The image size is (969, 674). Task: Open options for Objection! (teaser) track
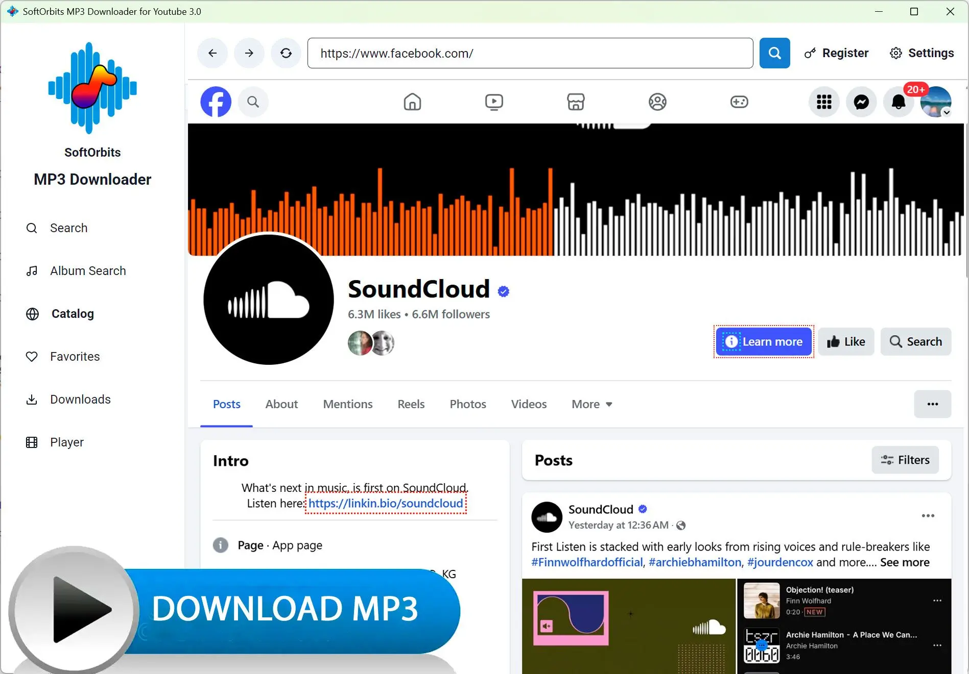click(x=937, y=601)
